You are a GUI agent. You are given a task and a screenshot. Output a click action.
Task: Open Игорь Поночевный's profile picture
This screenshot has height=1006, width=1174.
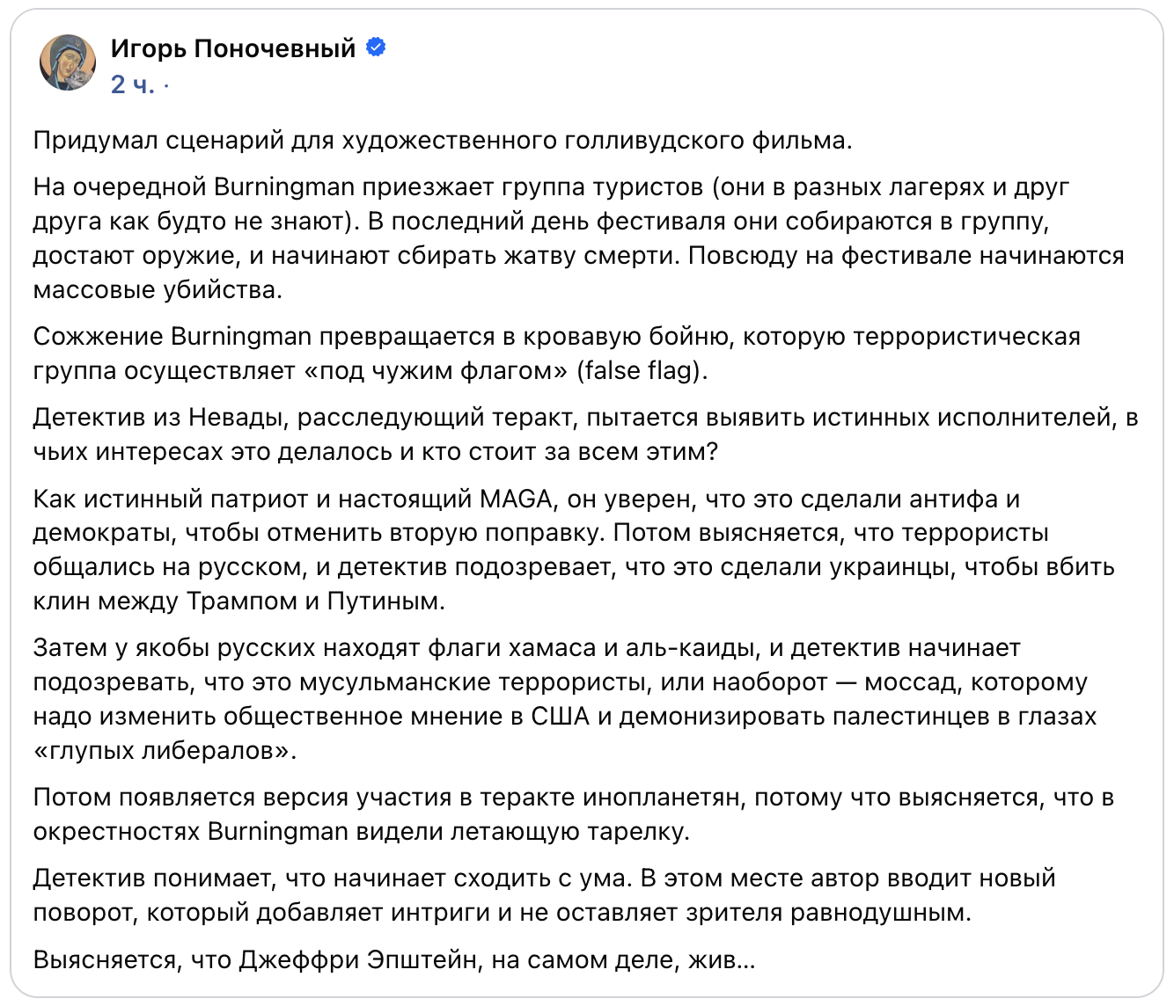point(68,63)
